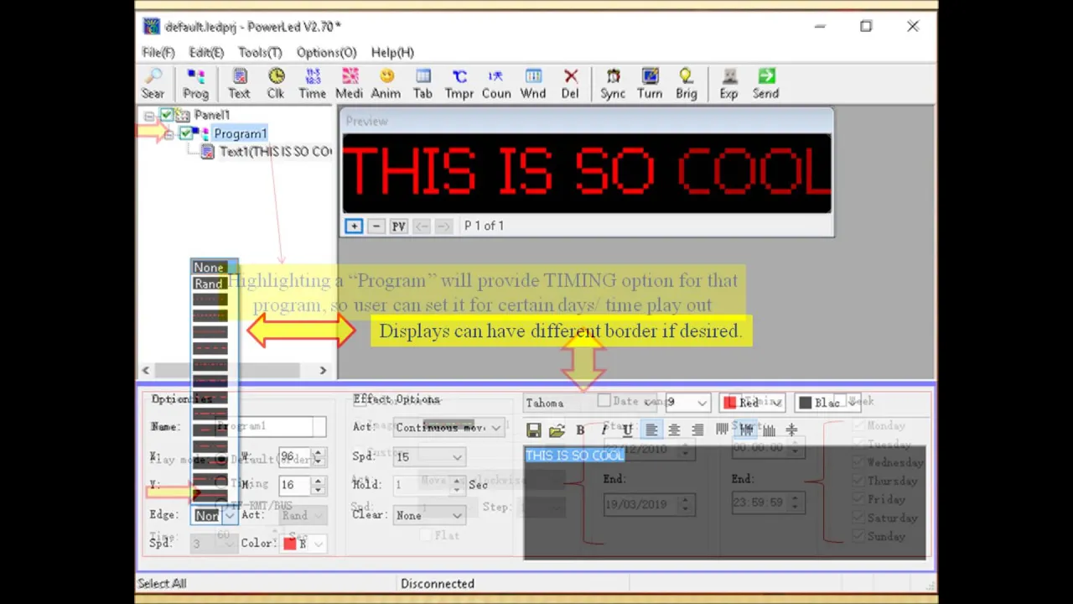Click the width stepper showing 96

coord(317,457)
